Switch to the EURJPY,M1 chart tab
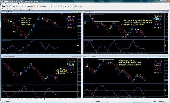170x103 pixels. click(21, 99)
